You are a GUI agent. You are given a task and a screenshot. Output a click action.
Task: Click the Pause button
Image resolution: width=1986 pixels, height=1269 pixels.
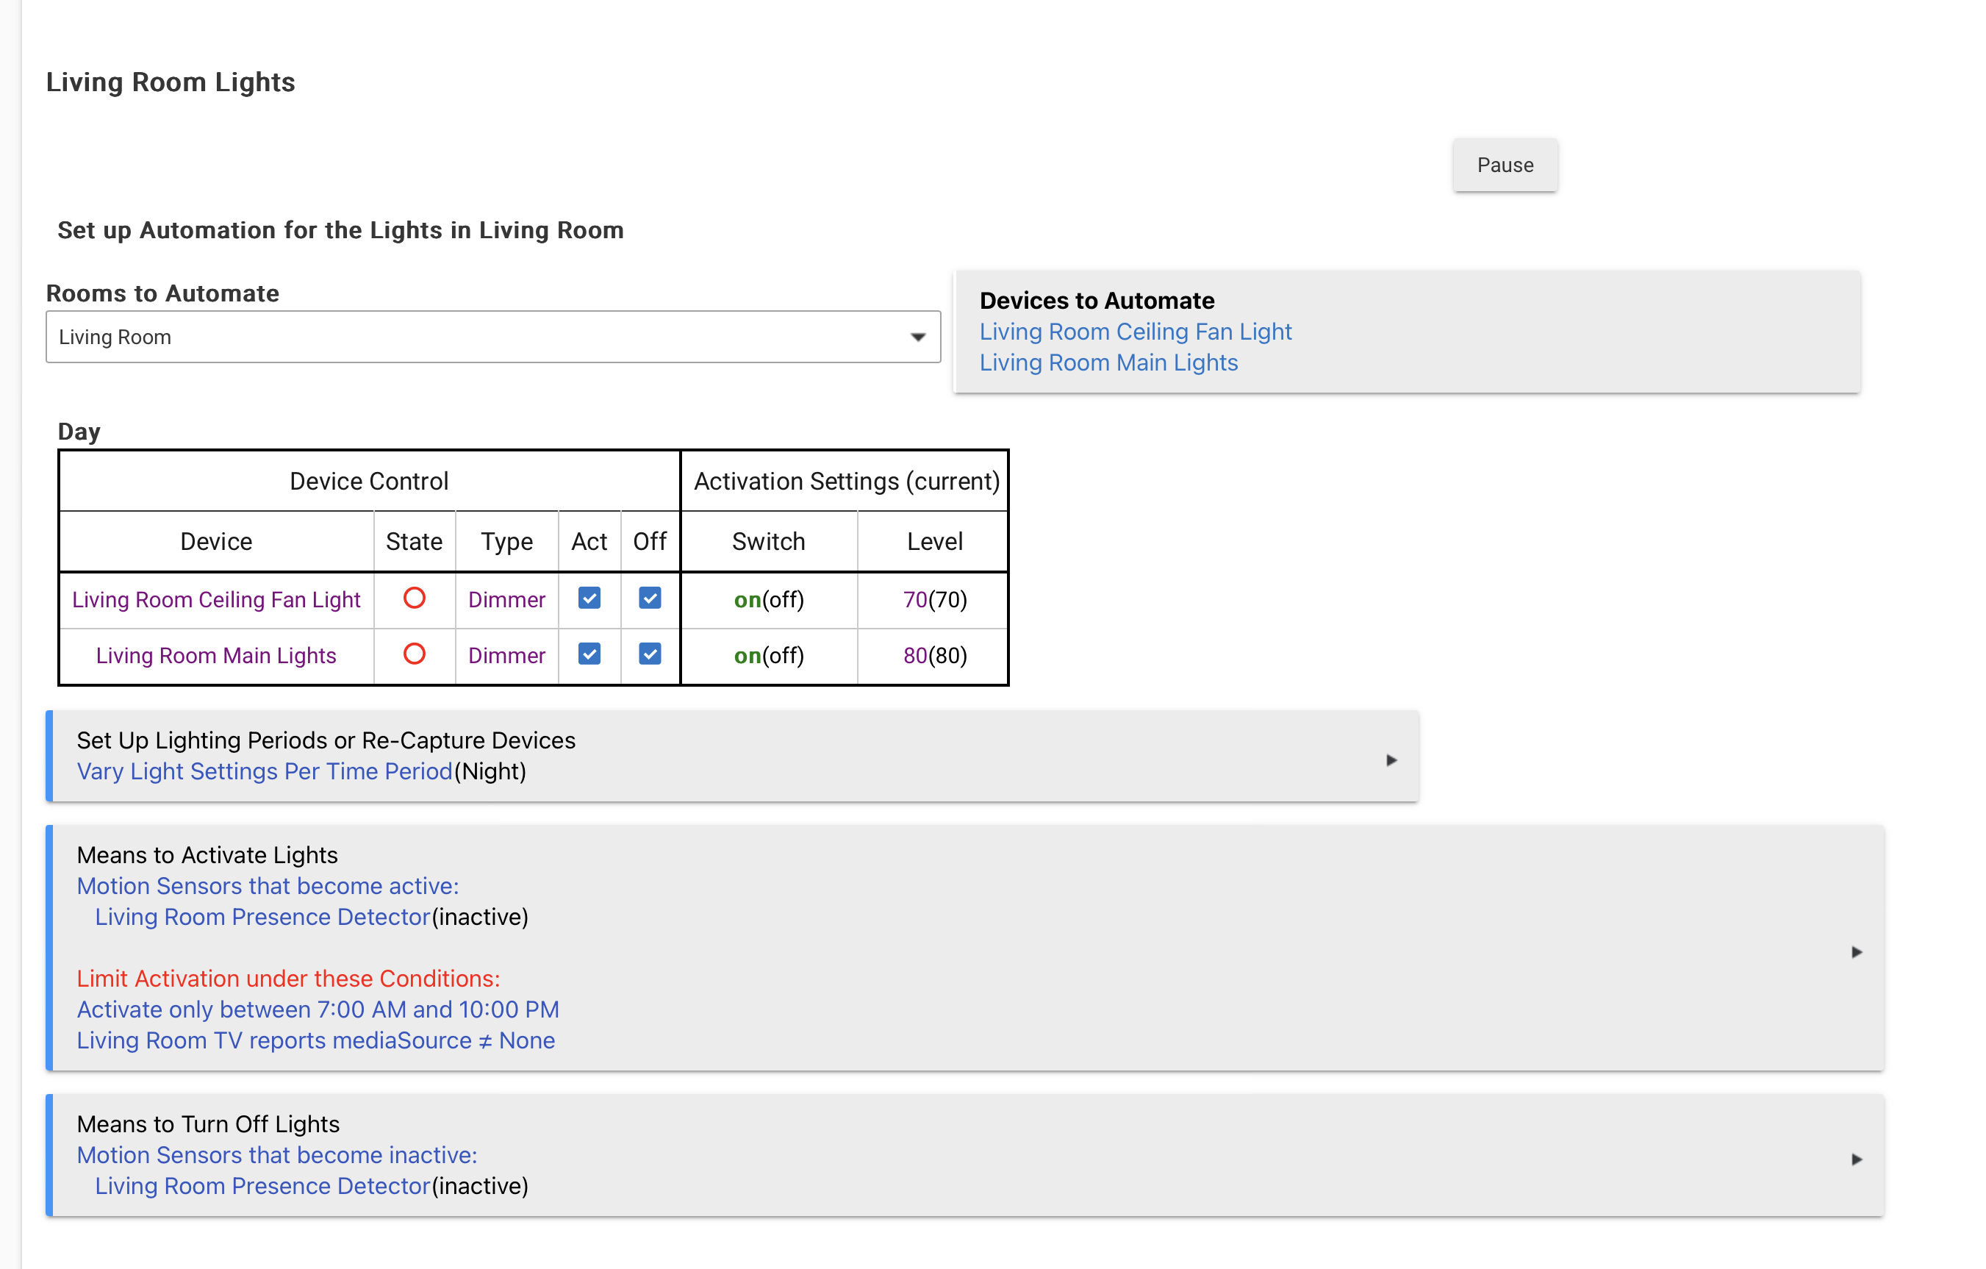coord(1505,165)
